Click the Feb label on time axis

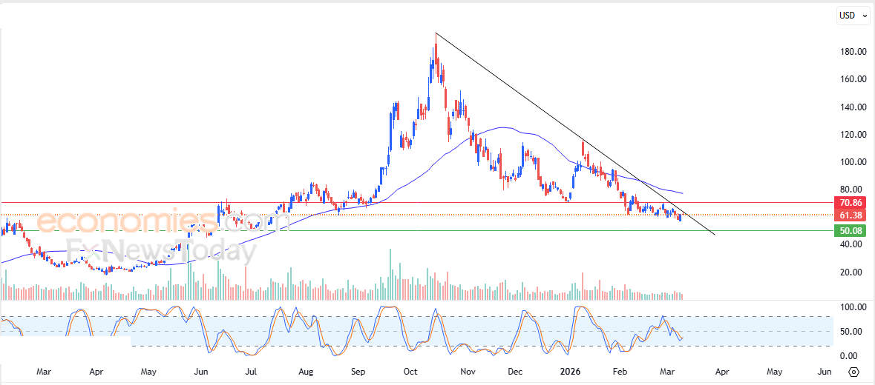point(619,371)
